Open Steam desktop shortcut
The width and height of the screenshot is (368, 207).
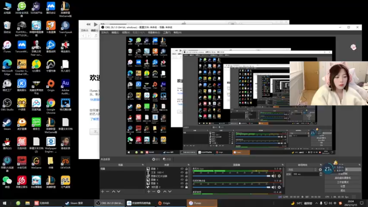coord(7,124)
